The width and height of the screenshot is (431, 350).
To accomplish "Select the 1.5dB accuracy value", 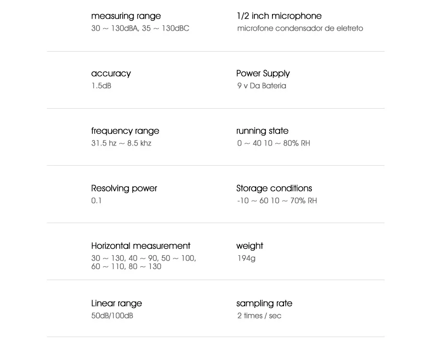I will (101, 86).
